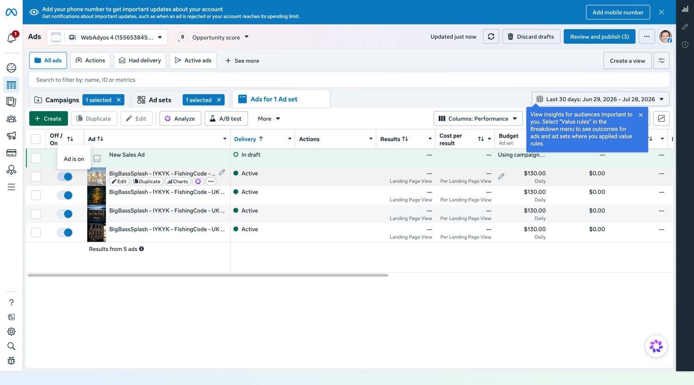
Task: Click the view customization sliders icon
Action: click(x=662, y=60)
